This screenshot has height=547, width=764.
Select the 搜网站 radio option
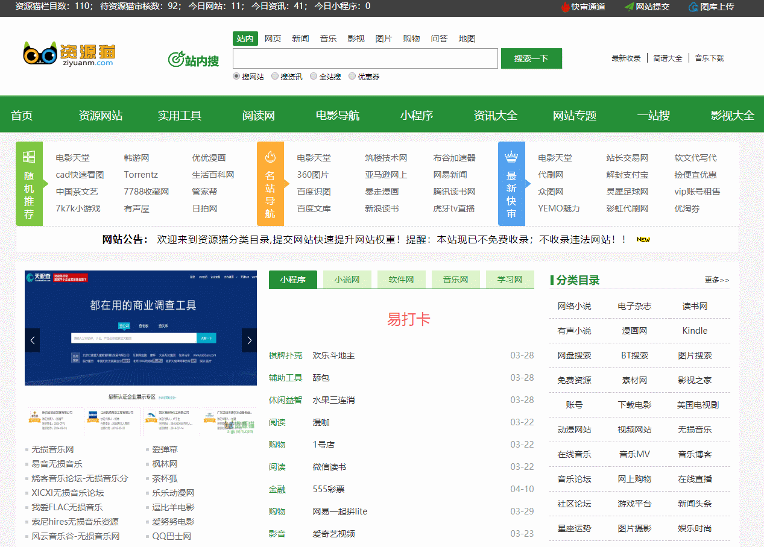(236, 77)
